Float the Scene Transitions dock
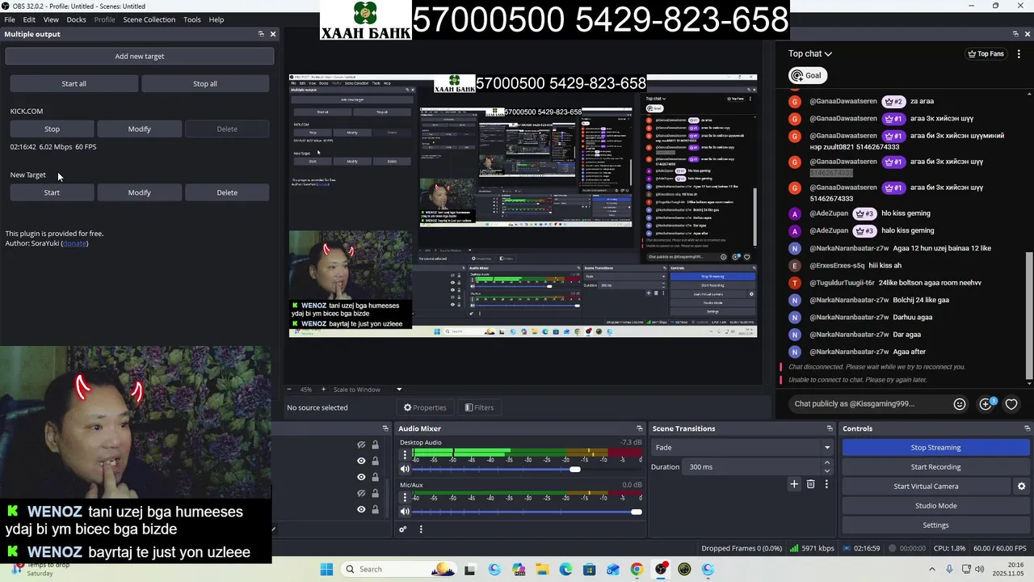 click(829, 428)
